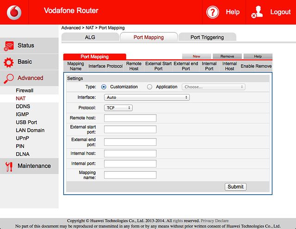Open the Basic menu section
Image resolution: width=296 pixels, height=229 pixels.
click(x=29, y=62)
